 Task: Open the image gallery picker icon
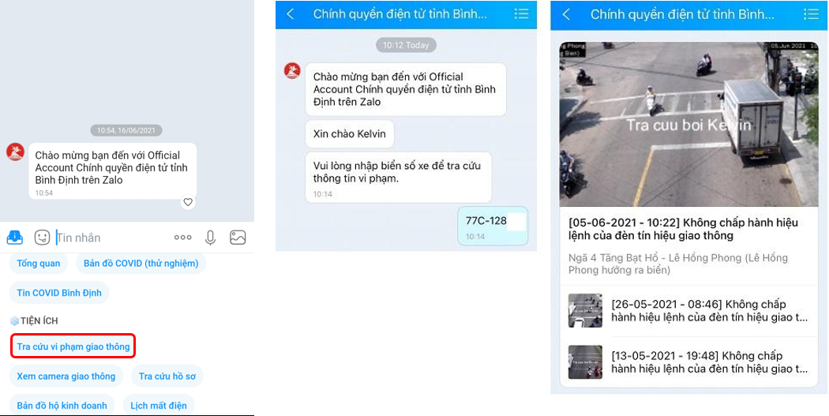[238, 238]
